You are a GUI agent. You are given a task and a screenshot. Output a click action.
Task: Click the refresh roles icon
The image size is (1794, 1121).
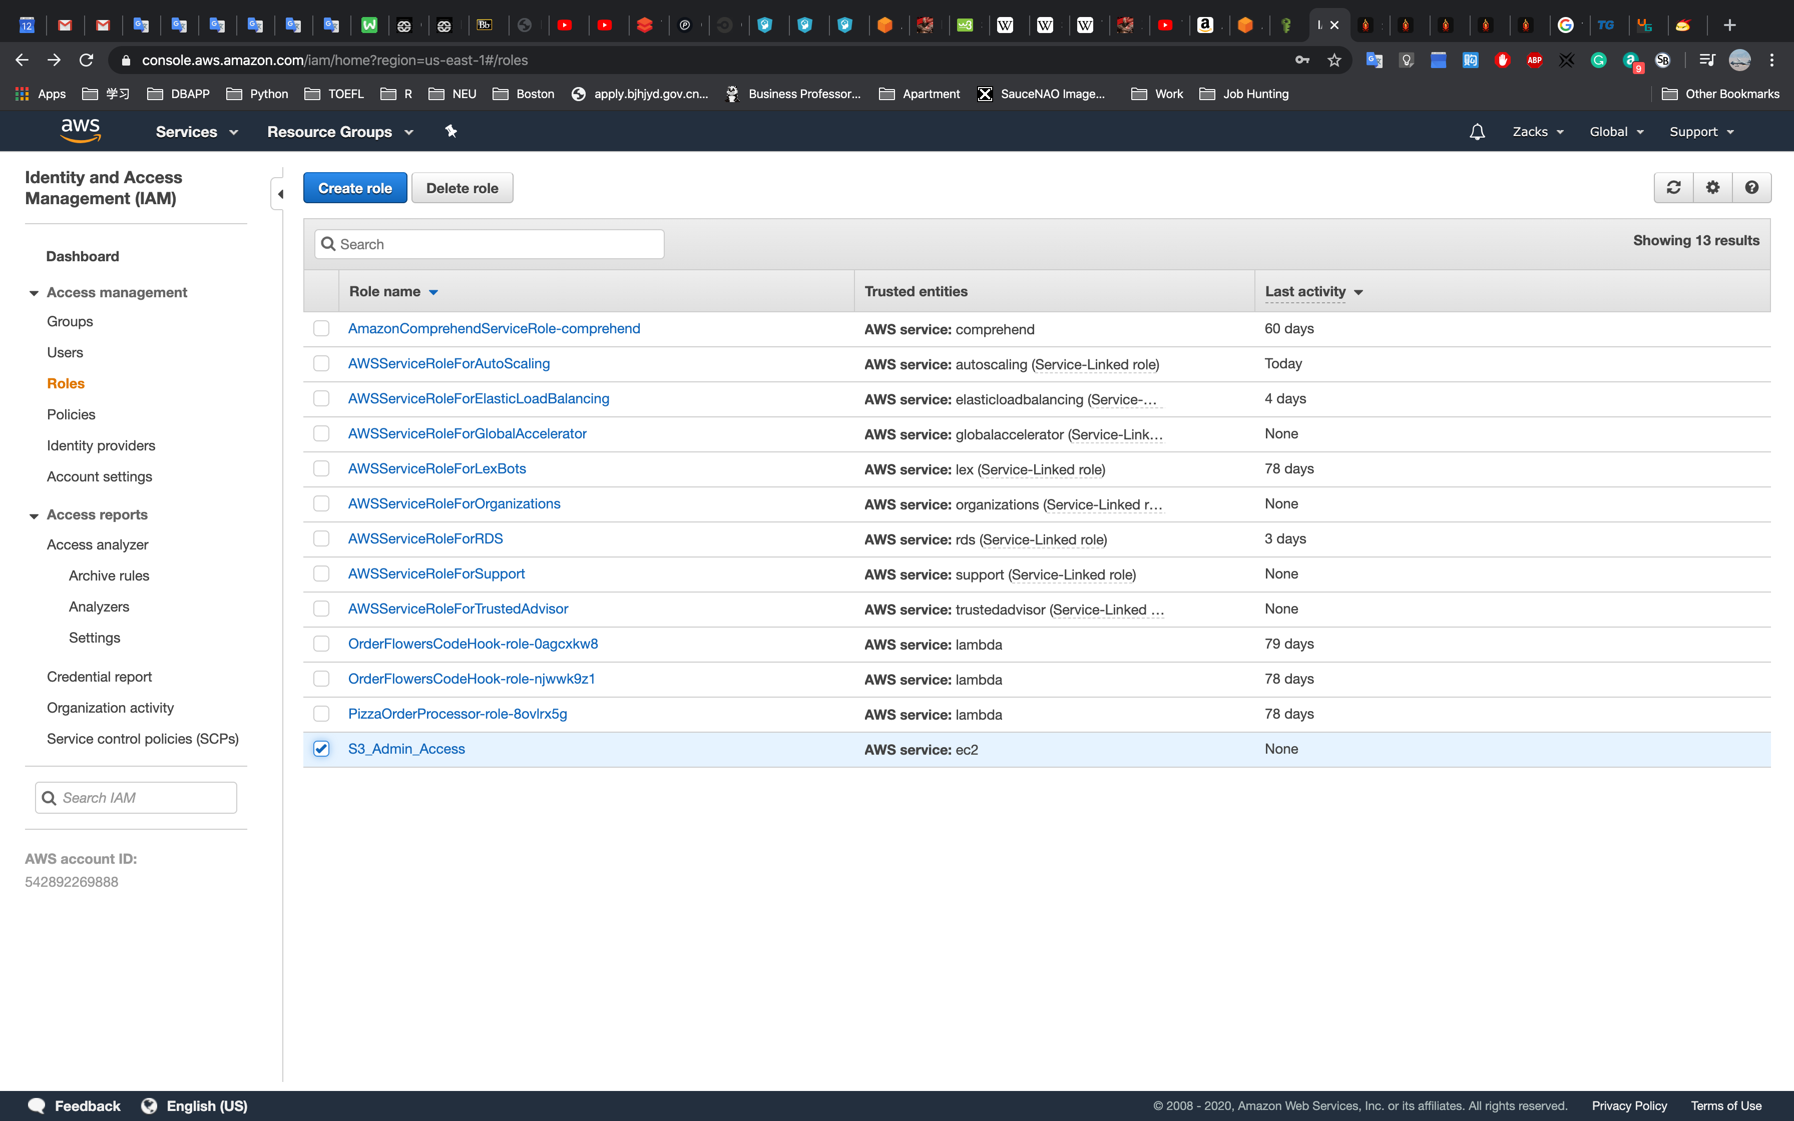click(1673, 188)
